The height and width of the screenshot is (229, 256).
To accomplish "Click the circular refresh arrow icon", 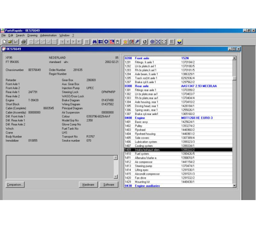I will (x=145, y=42).
